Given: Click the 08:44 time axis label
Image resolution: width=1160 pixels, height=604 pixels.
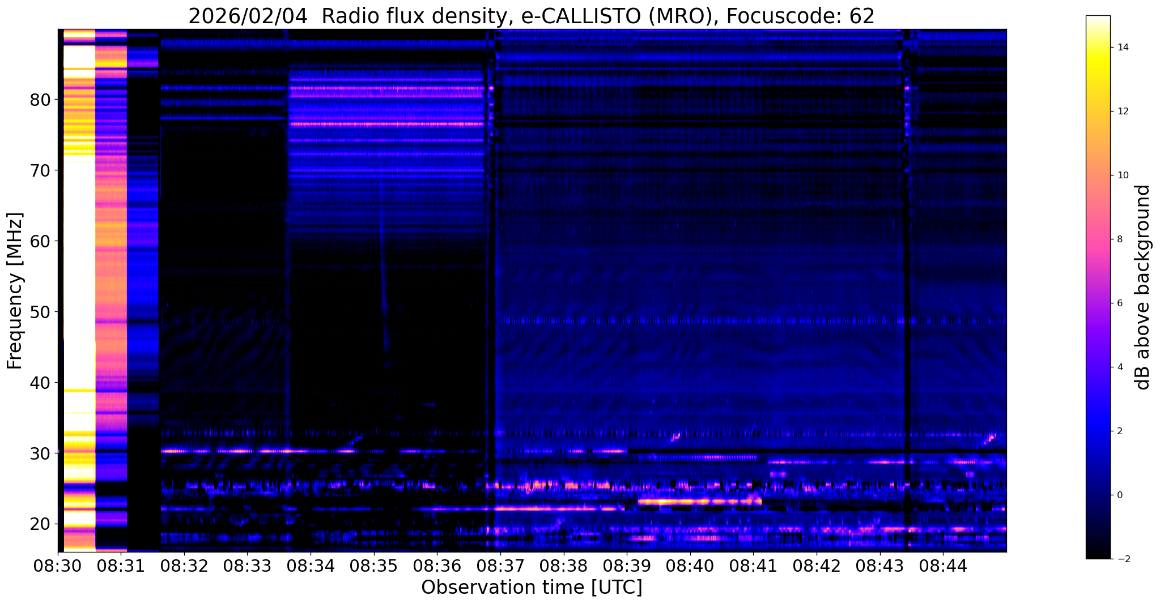Looking at the screenshot, I should (943, 567).
